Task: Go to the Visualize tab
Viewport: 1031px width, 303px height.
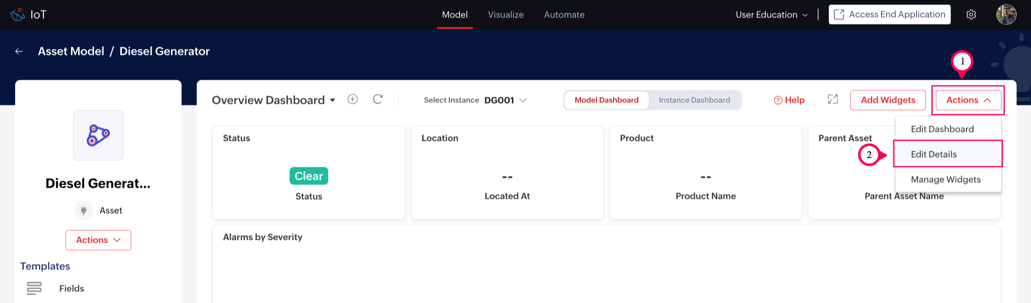Action: 505,15
